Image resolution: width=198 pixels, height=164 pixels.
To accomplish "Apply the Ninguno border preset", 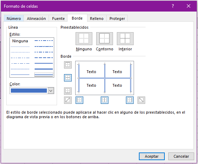I will point(84,38).
